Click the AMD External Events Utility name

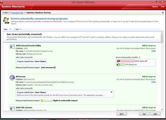(28, 46)
